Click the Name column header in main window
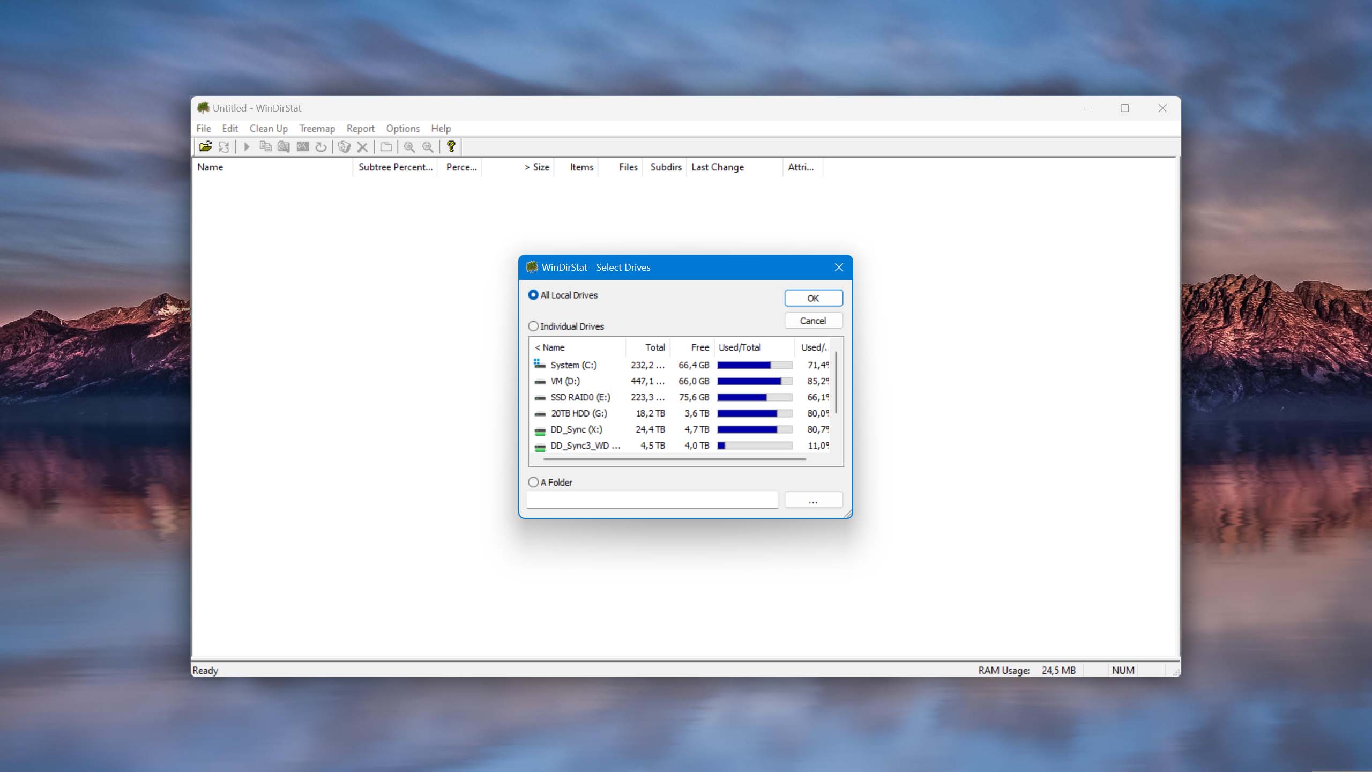Viewport: 1372px width, 772px height. point(272,167)
